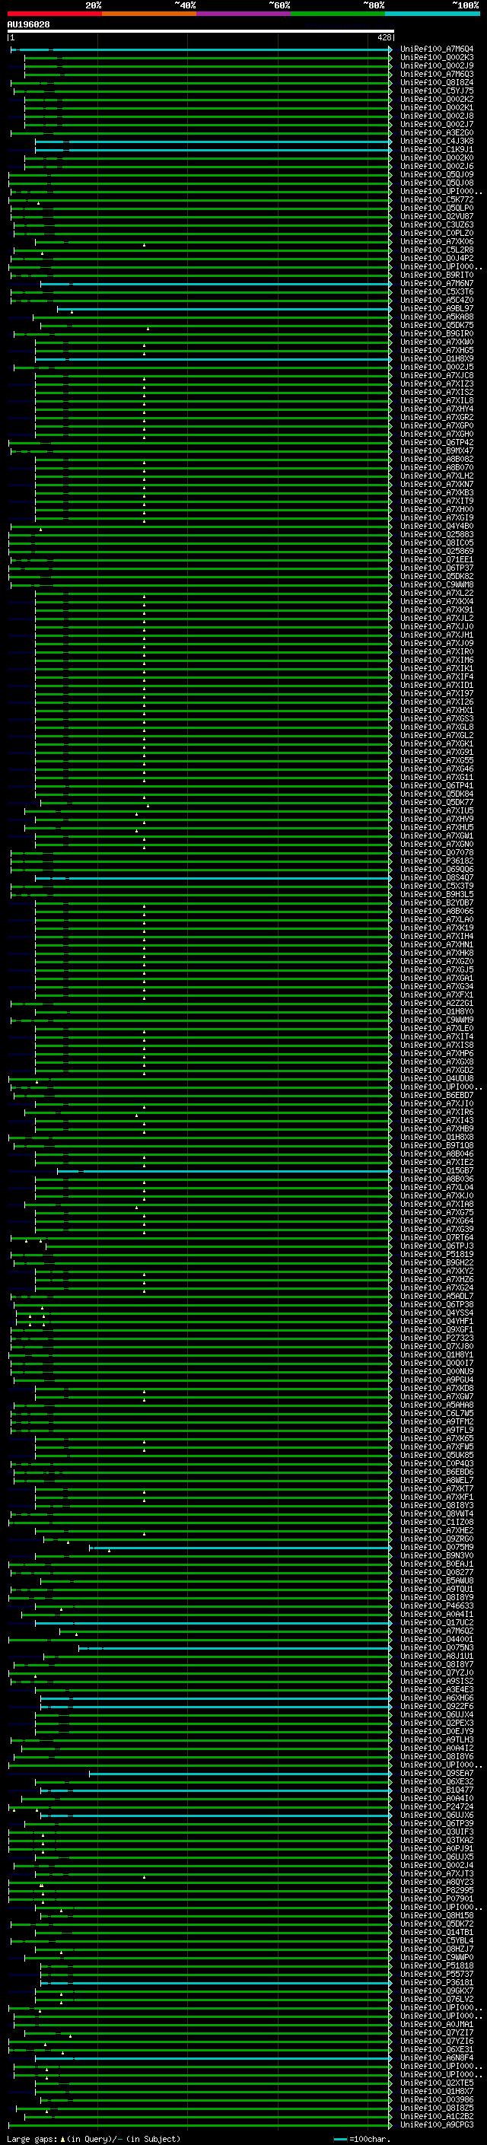Click the AU196028 query label
This screenshot has width=487, height=2145.
(28, 25)
